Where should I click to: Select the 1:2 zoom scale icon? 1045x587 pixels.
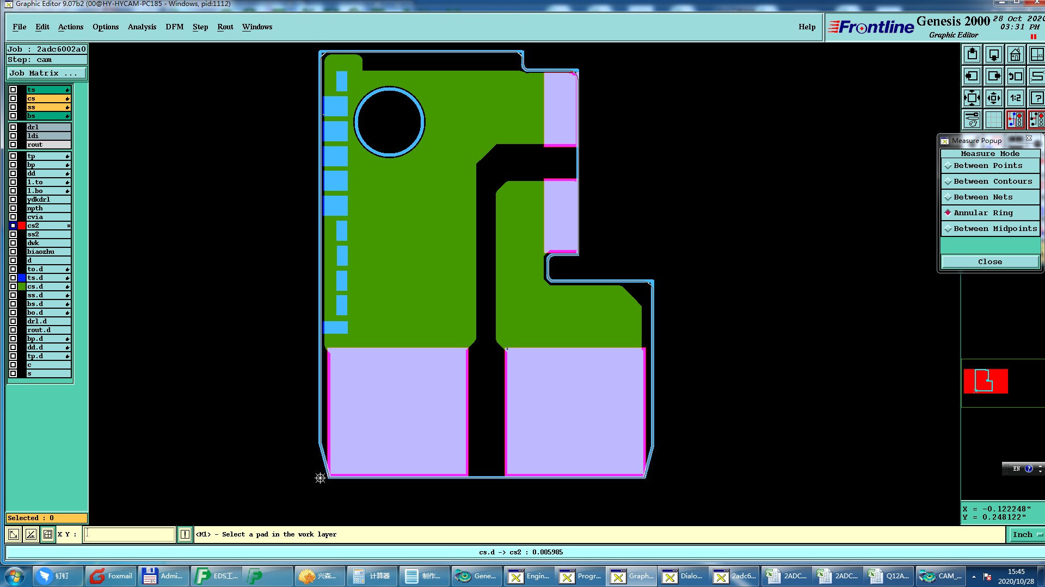click(x=1015, y=98)
